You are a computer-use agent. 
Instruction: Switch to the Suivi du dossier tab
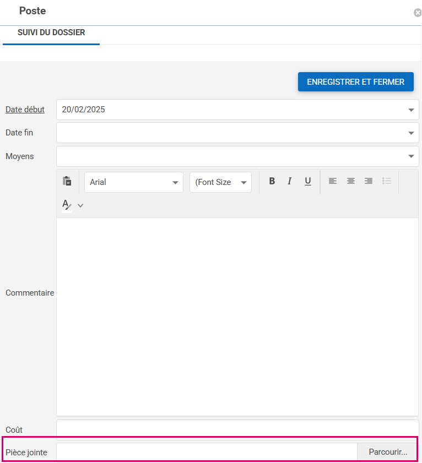51,33
